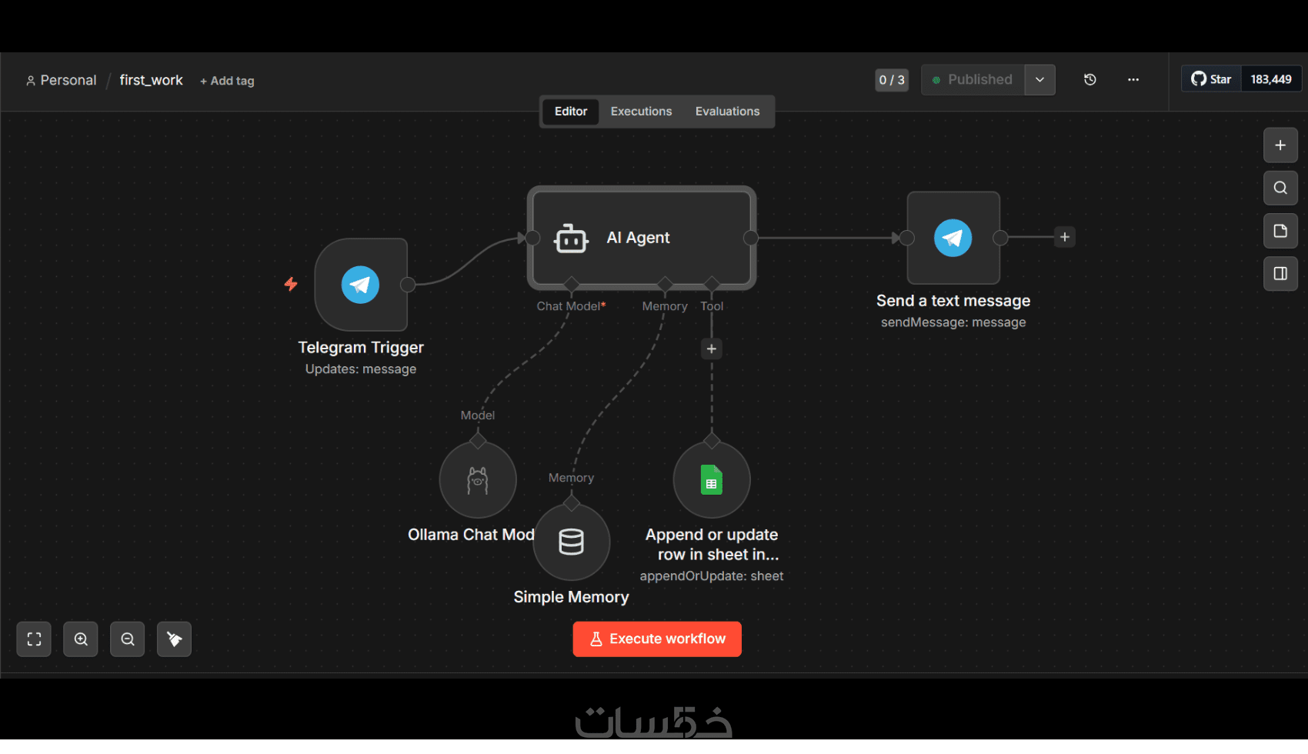Image resolution: width=1308 pixels, height=754 pixels.
Task: Open the Personal project breadcrumb
Action: coord(62,80)
